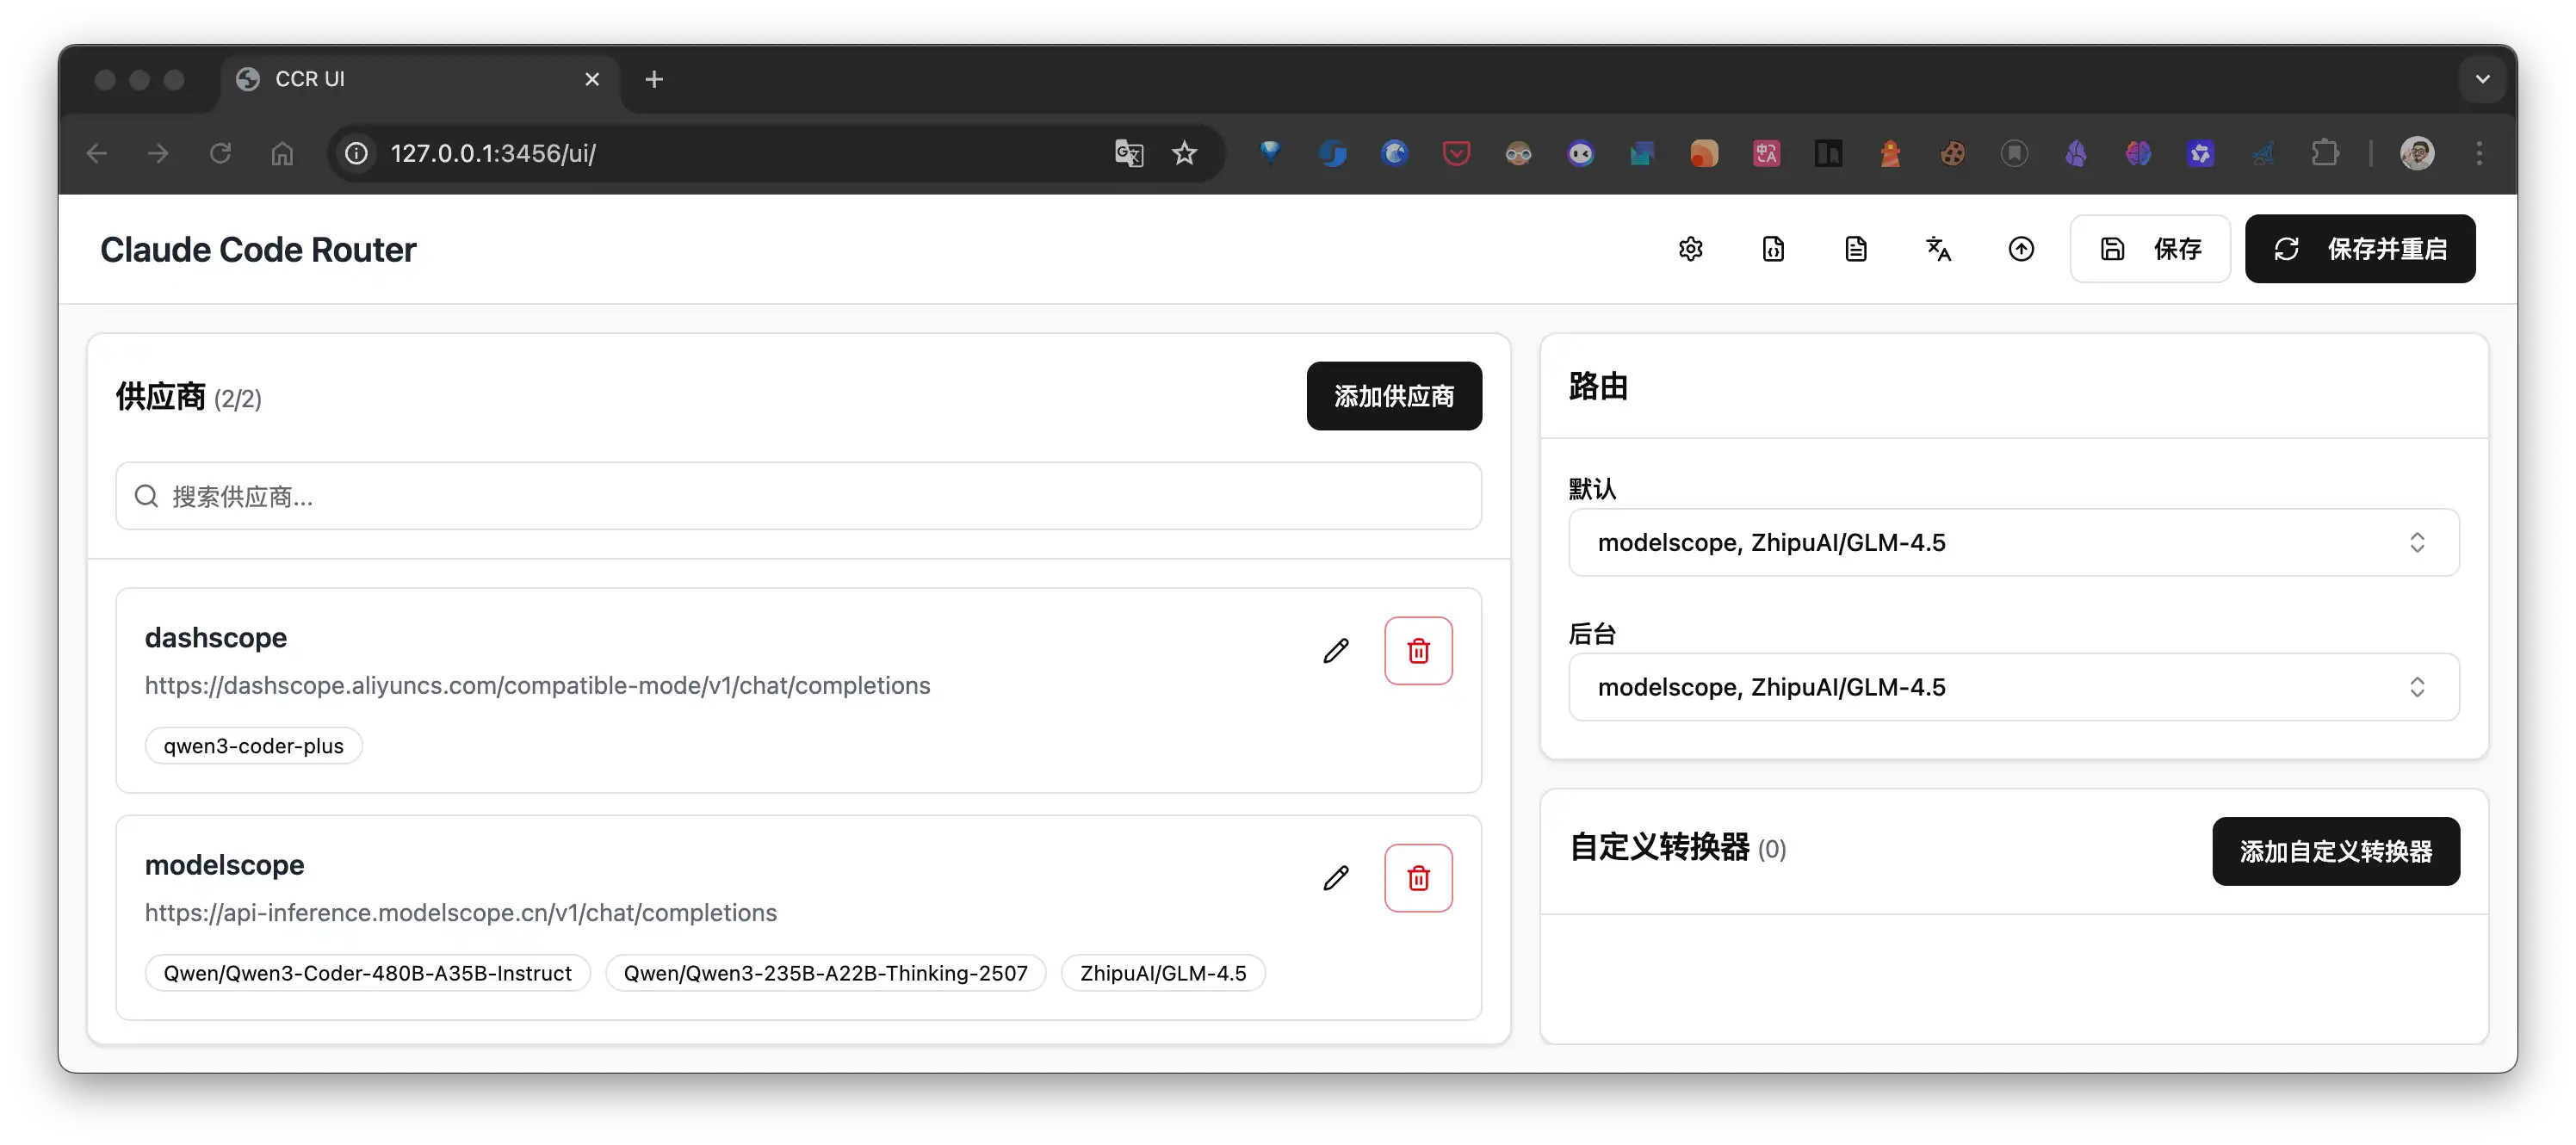
Task: Focus the 搜索供应商 search field
Action: pyautogui.click(x=798, y=496)
